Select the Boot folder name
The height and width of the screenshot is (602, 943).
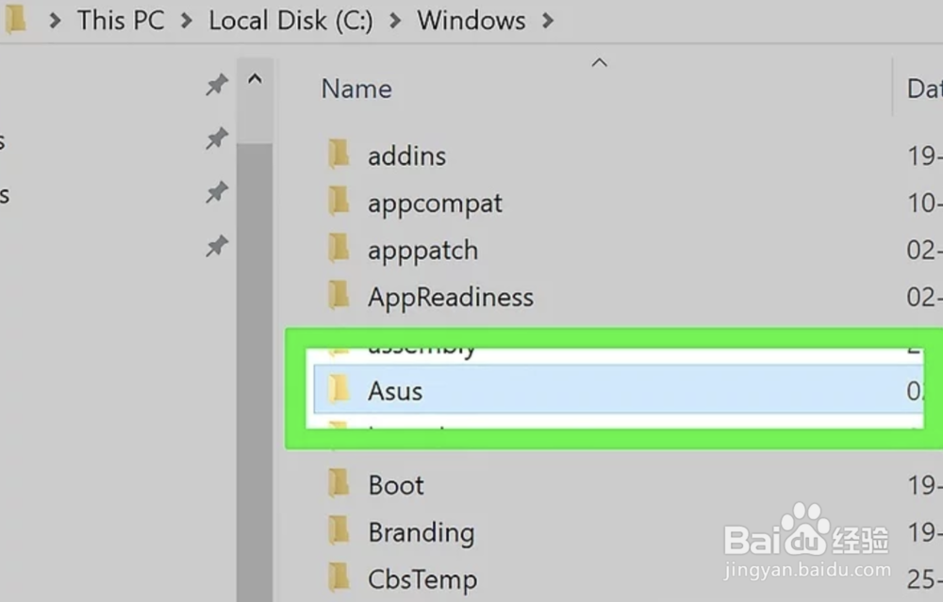pyautogui.click(x=396, y=485)
